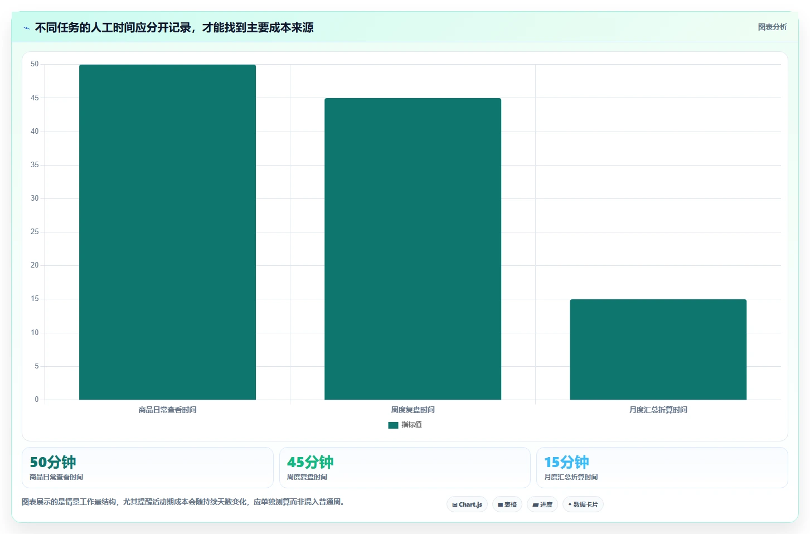Viewport: 810px width, 534px height.
Task: Click the y-axis value 25
Action: (x=35, y=232)
